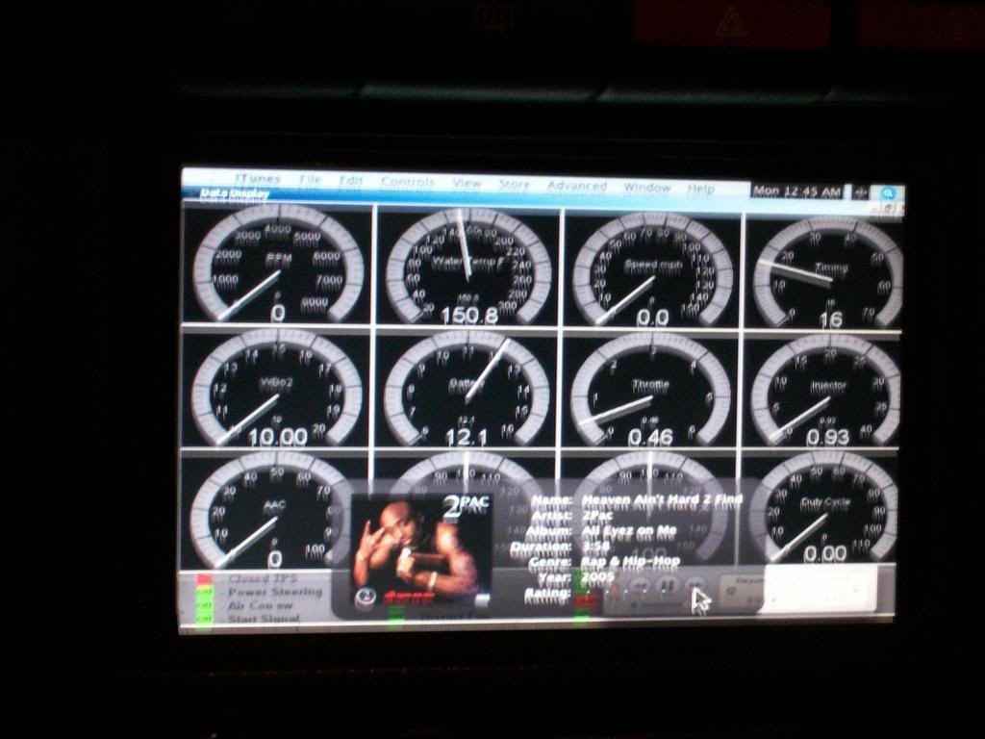Select the Timing gauge
985x739 pixels.
pos(828,272)
